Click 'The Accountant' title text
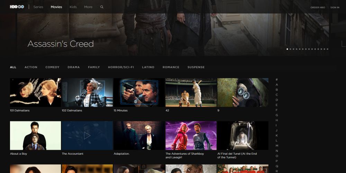 click(73, 154)
